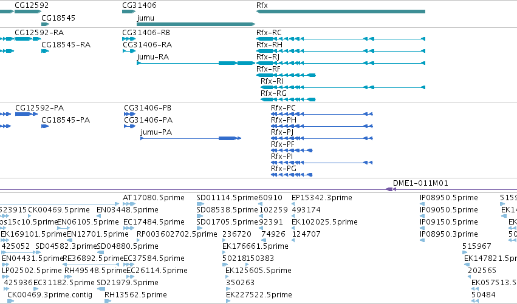Click the Rfx-RF transcript label
This screenshot has height=304, width=517.
(269, 69)
